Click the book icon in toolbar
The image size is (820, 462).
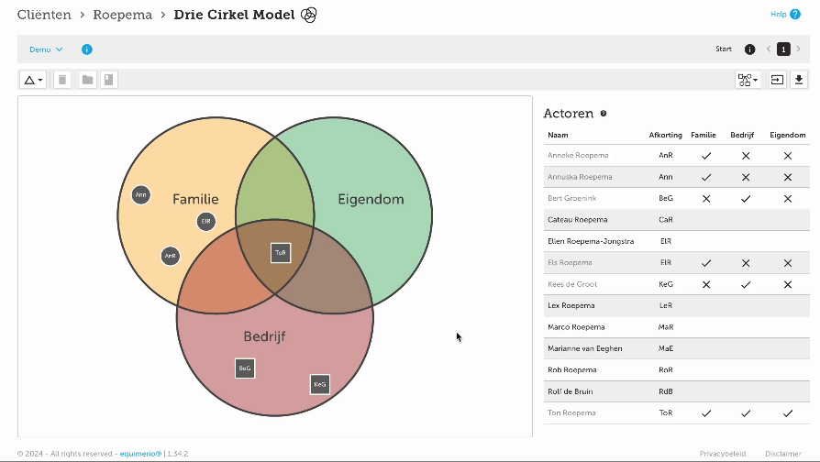[x=108, y=80]
